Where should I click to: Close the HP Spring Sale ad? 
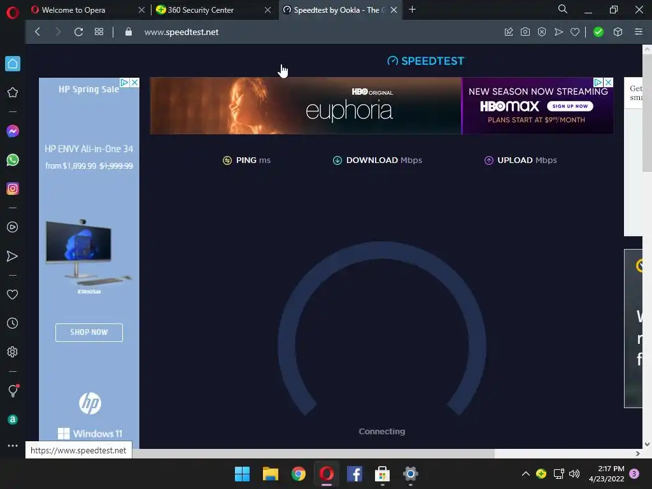tap(134, 82)
